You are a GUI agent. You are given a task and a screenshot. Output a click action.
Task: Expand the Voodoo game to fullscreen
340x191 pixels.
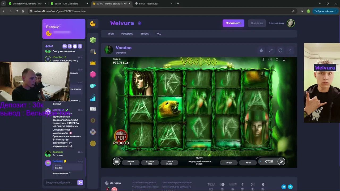(271, 50)
